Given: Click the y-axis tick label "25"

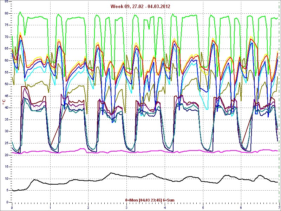Looking at the screenshot, I should (6, 143).
